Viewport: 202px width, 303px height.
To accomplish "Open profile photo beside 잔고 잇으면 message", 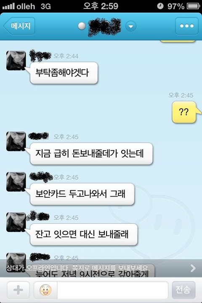I will [16, 222].
